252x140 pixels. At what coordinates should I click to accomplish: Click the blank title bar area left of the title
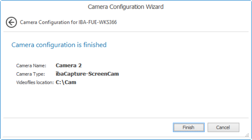[41, 7]
